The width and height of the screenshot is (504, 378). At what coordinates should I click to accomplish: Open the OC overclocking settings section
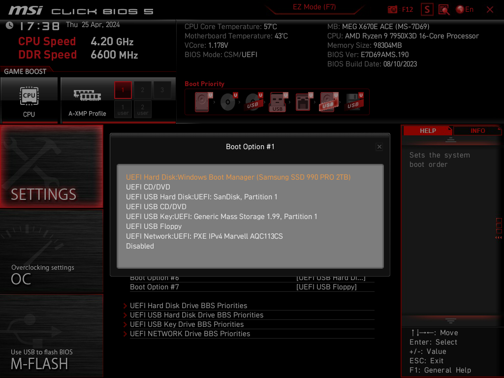[x=51, y=252]
